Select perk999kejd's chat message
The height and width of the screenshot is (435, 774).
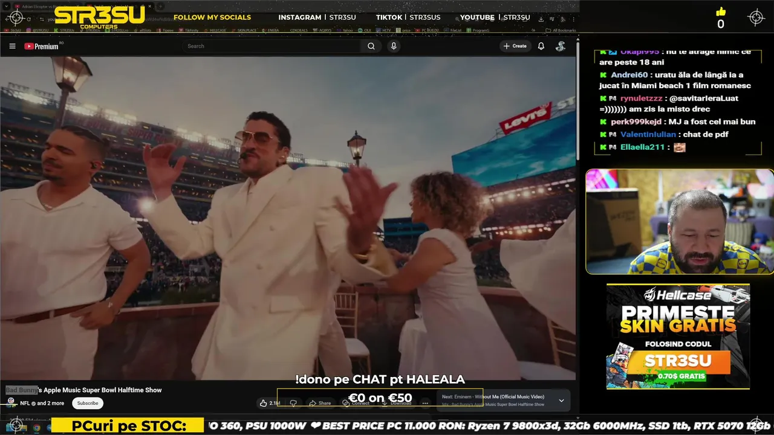pyautogui.click(x=677, y=122)
